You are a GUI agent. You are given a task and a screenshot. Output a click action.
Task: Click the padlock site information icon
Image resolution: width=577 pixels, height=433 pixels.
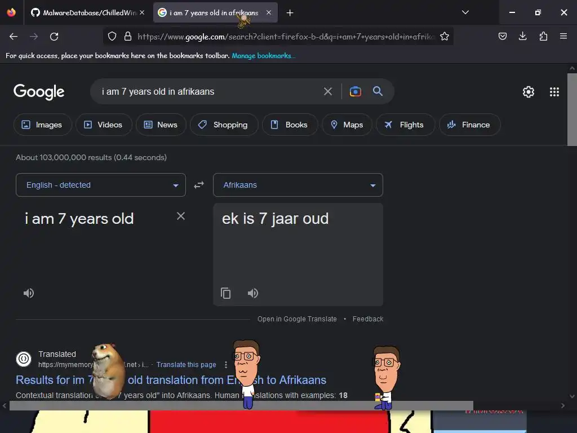pos(128,36)
